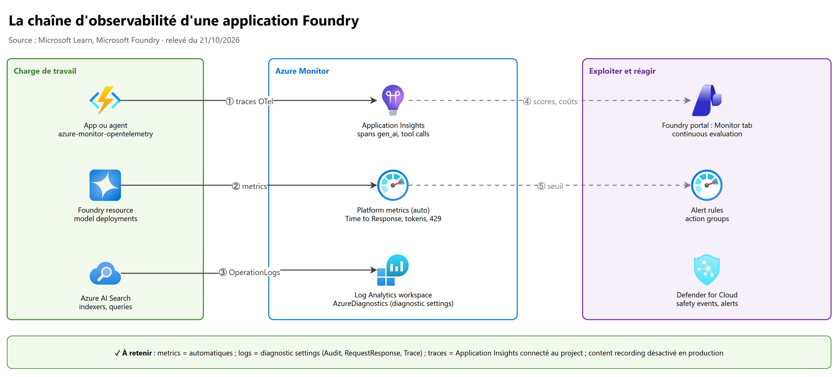Image resolution: width=840 pixels, height=377 pixels.
Task: Click the "Charge de travail" group heading
Action: point(45,71)
